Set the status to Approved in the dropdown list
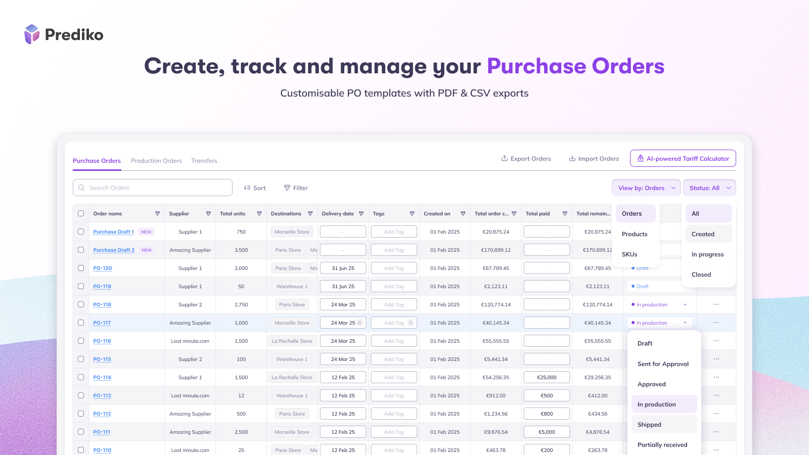 pyautogui.click(x=664, y=384)
